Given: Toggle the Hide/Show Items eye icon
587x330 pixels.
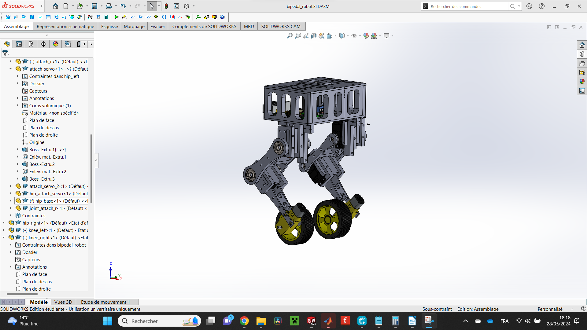Looking at the screenshot, I should [x=354, y=36].
